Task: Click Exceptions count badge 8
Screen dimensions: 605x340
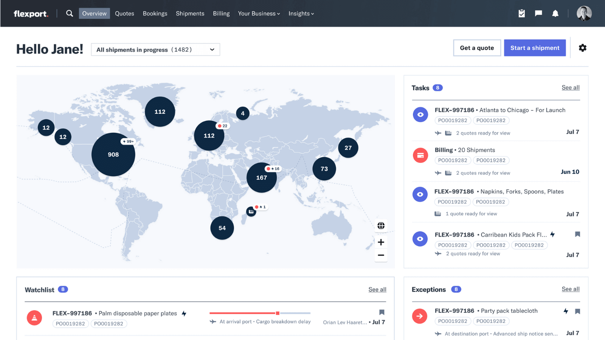Action: click(456, 289)
